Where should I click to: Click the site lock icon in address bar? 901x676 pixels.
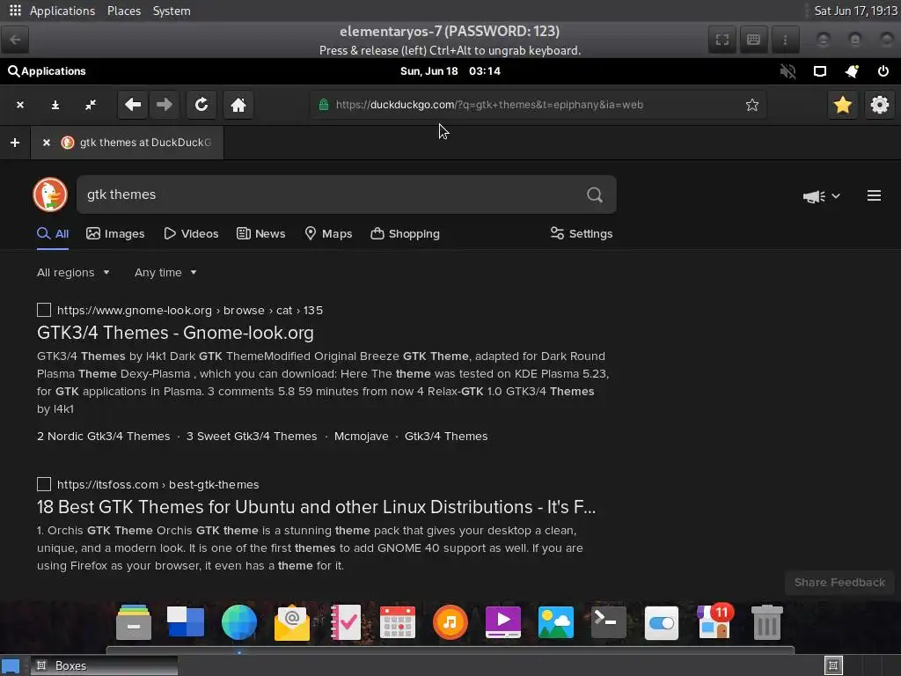pyautogui.click(x=324, y=105)
